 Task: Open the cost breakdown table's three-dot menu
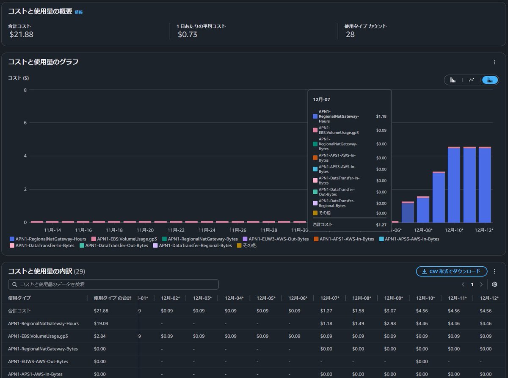click(494, 271)
